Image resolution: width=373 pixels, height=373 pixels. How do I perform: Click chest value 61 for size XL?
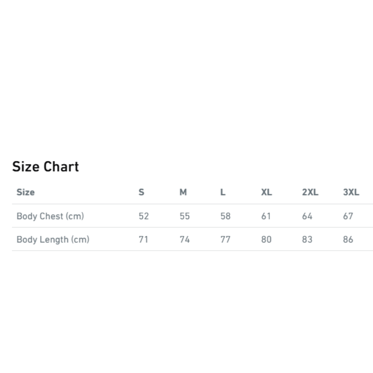click(266, 216)
